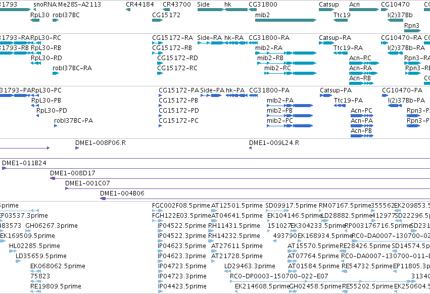
Task: Click the mib2-PC protein label
Action: (x=280, y=121)
